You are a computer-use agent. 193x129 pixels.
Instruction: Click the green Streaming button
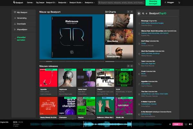(153, 3)
